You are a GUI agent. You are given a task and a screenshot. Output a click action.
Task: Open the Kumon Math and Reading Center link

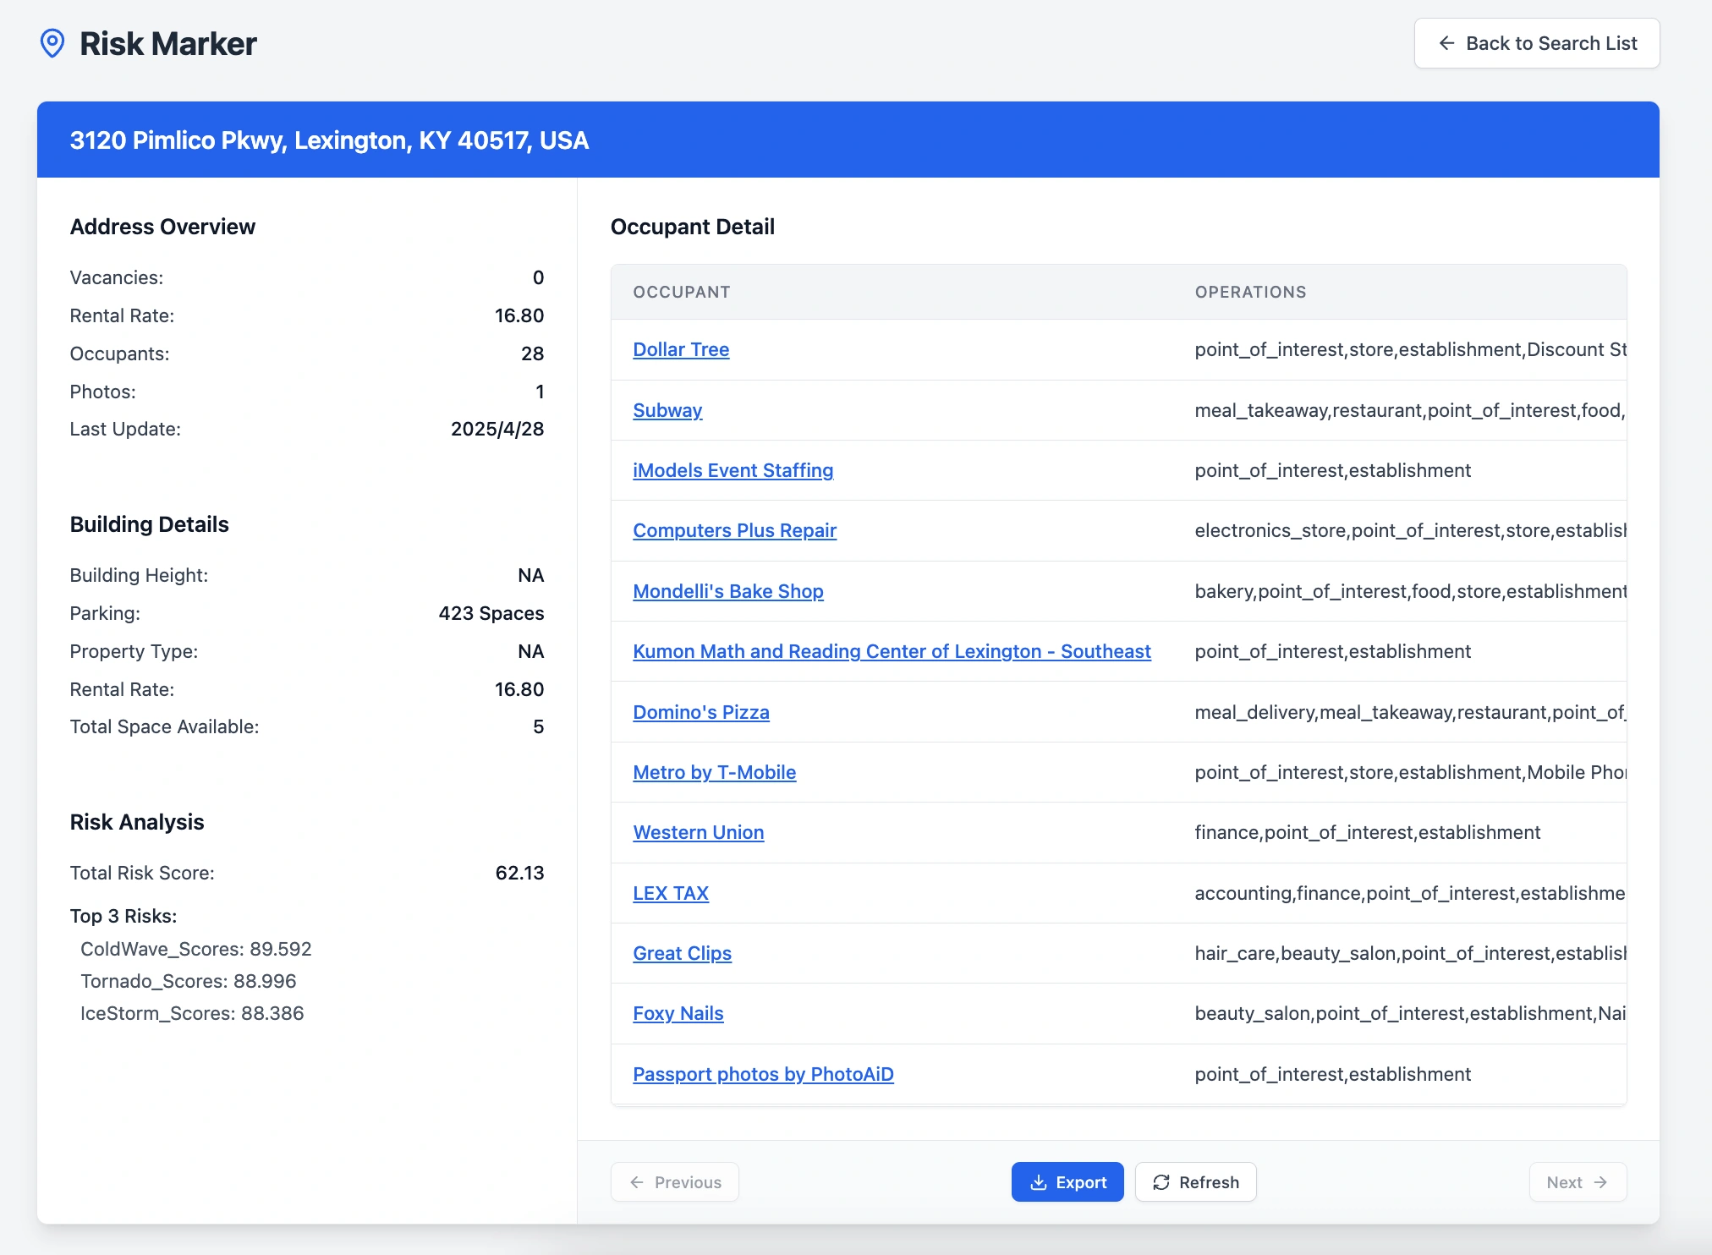(892, 651)
